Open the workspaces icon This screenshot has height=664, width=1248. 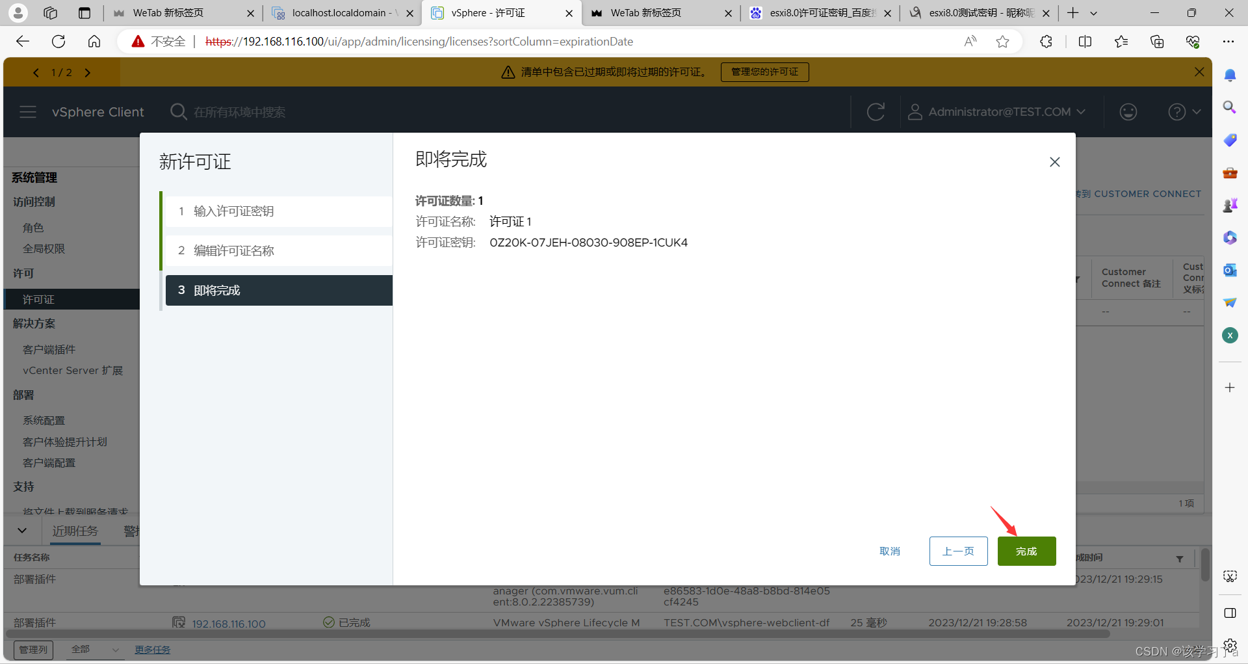pos(51,12)
